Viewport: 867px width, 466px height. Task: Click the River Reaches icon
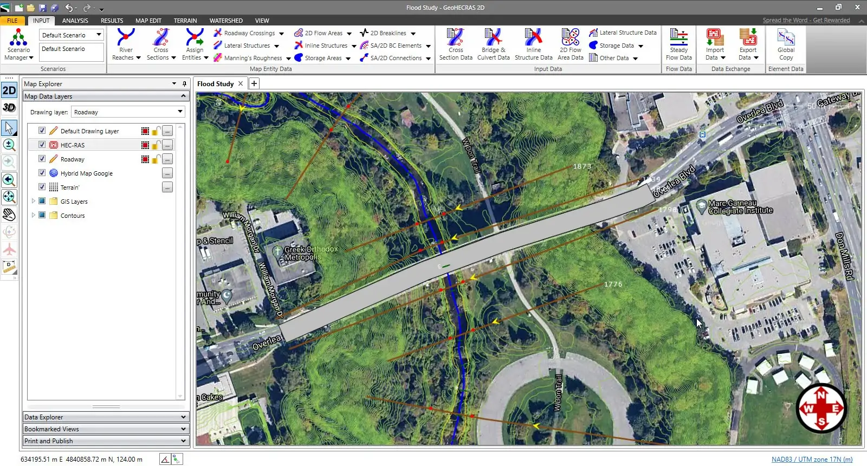tap(126, 44)
